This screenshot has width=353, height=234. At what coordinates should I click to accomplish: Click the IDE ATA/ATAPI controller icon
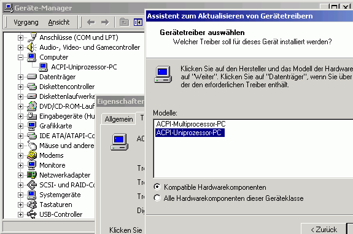(x=32, y=136)
